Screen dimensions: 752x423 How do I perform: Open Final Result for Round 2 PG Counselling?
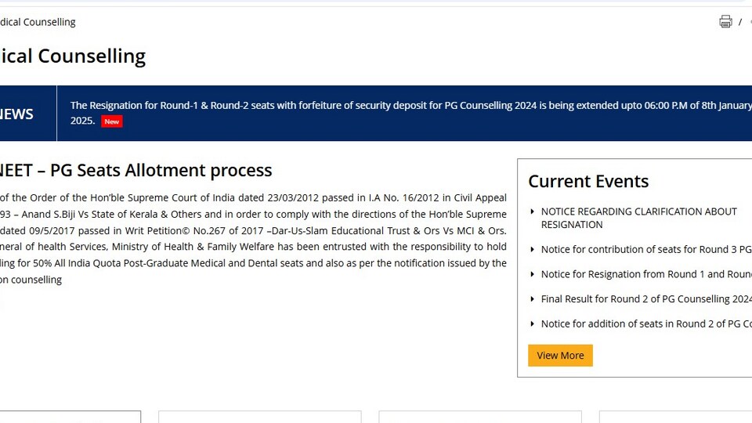[x=646, y=298]
